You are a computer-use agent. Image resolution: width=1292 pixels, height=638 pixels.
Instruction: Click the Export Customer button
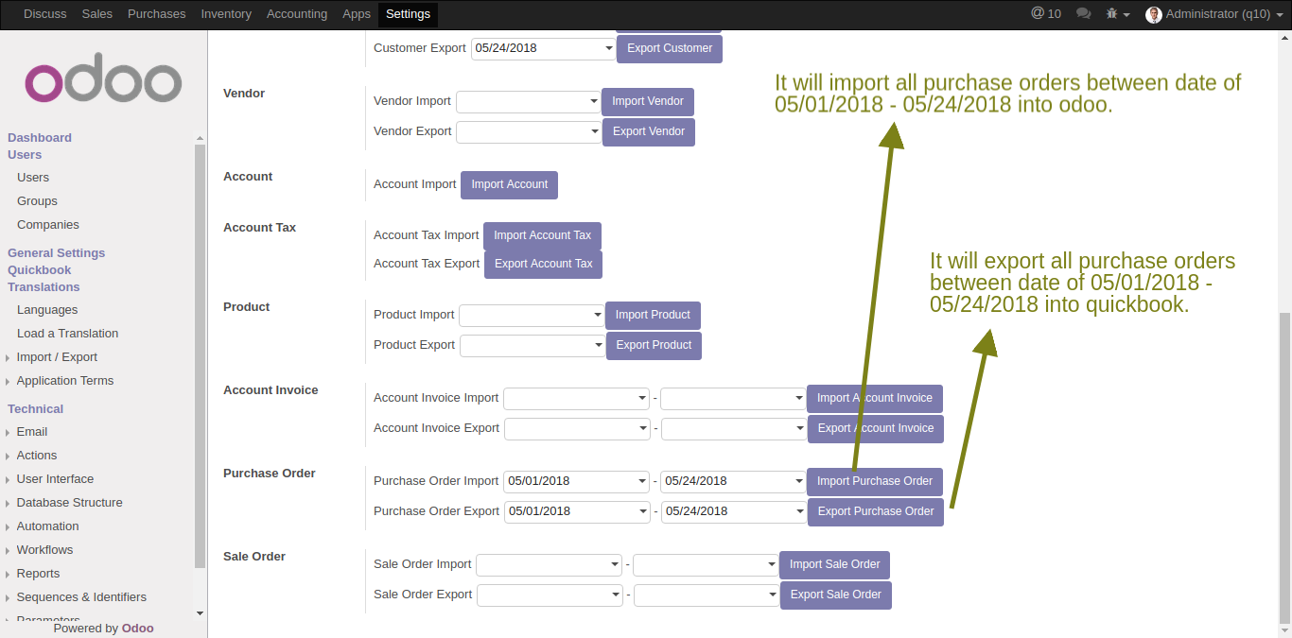coord(670,48)
